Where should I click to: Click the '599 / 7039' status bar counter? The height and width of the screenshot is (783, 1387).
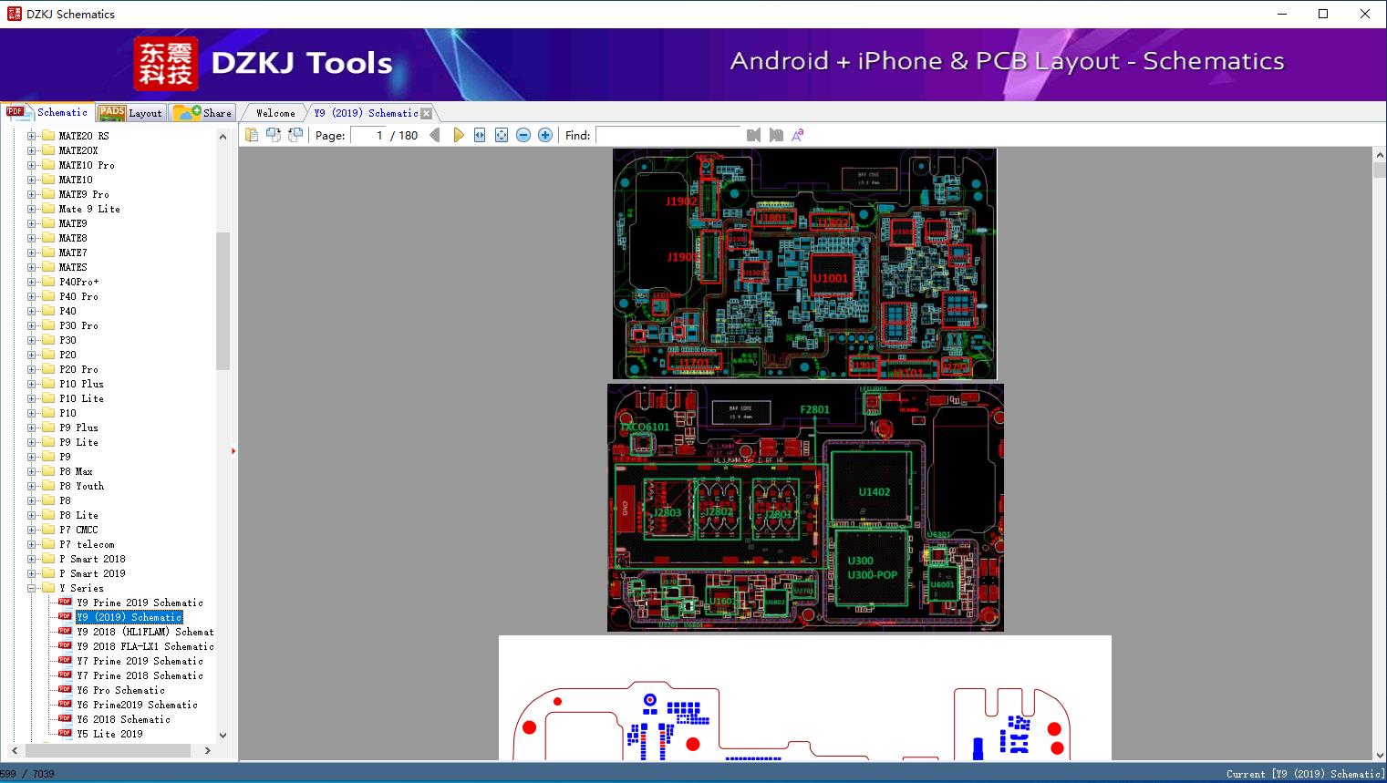coord(27,774)
